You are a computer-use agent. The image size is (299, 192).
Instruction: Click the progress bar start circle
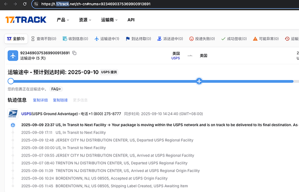click(x=11, y=81)
